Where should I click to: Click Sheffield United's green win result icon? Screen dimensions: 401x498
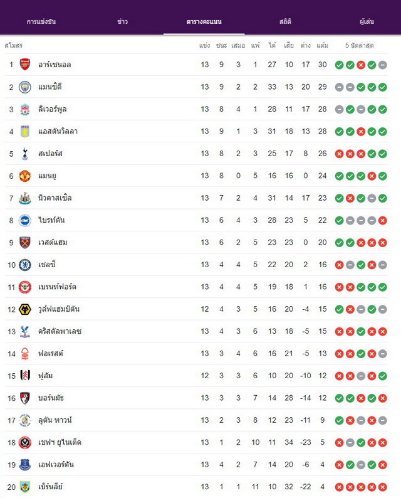[361, 442]
